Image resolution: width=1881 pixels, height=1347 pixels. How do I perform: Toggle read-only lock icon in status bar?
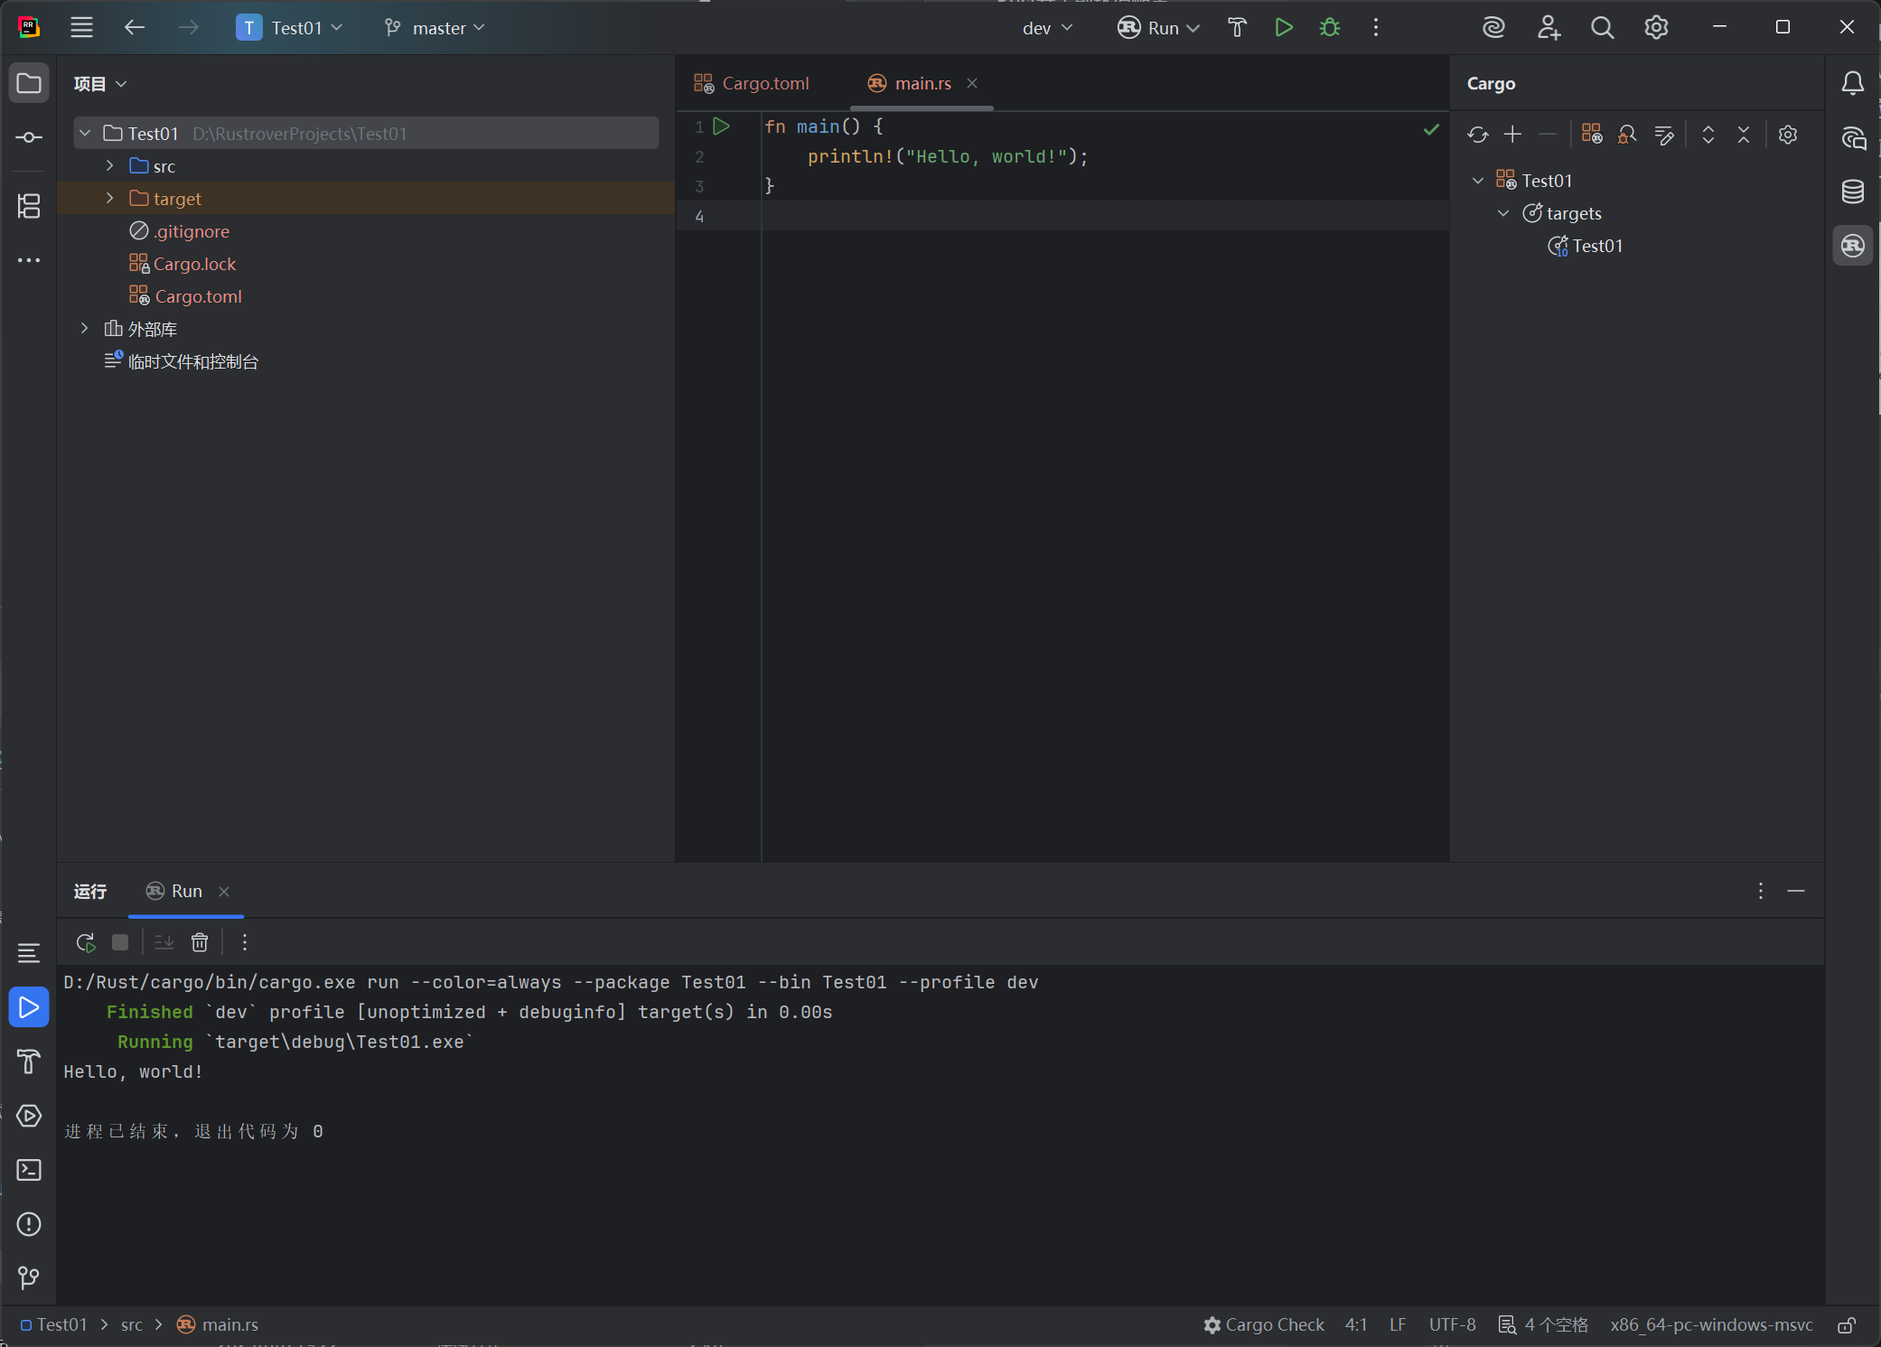coord(1847,1324)
